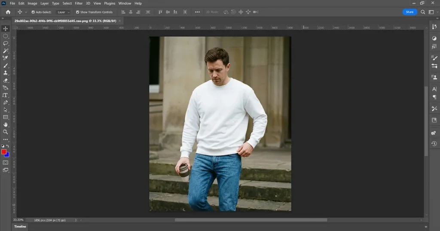Align top edges in options bar
440x231 pixels.
[160, 12]
